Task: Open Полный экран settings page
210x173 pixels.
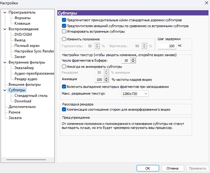Action: (27, 46)
